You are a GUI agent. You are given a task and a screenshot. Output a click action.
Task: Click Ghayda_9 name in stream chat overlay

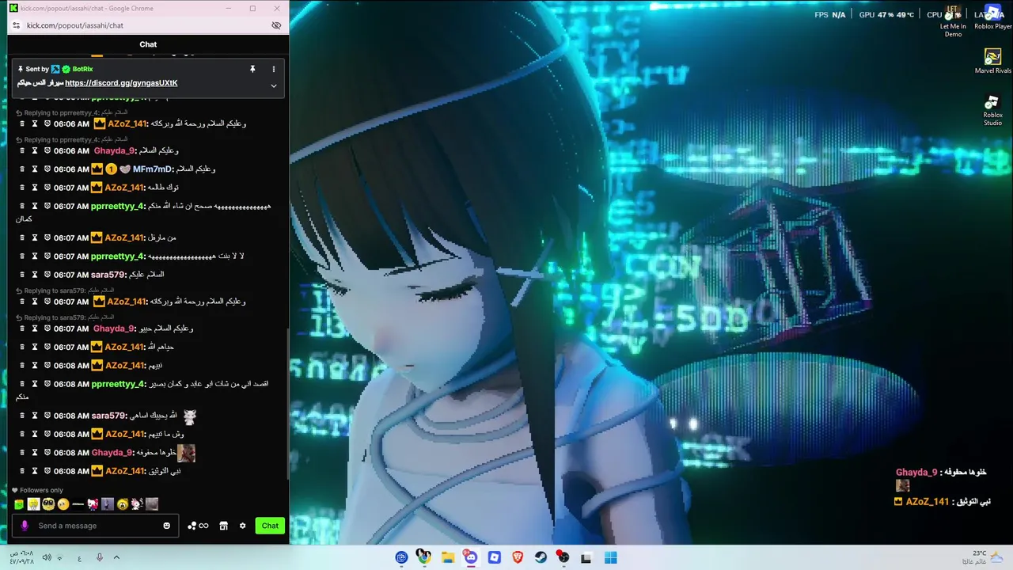coord(916,473)
